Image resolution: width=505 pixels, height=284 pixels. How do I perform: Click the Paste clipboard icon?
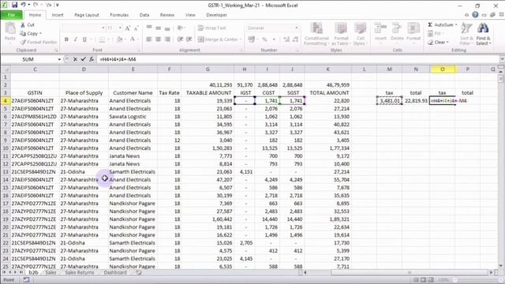(x=10, y=29)
